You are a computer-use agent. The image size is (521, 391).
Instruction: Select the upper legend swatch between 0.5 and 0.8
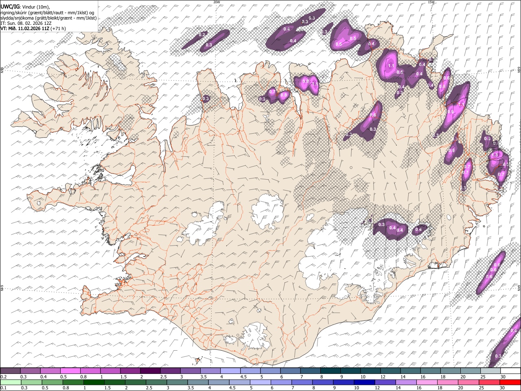coord(70,371)
